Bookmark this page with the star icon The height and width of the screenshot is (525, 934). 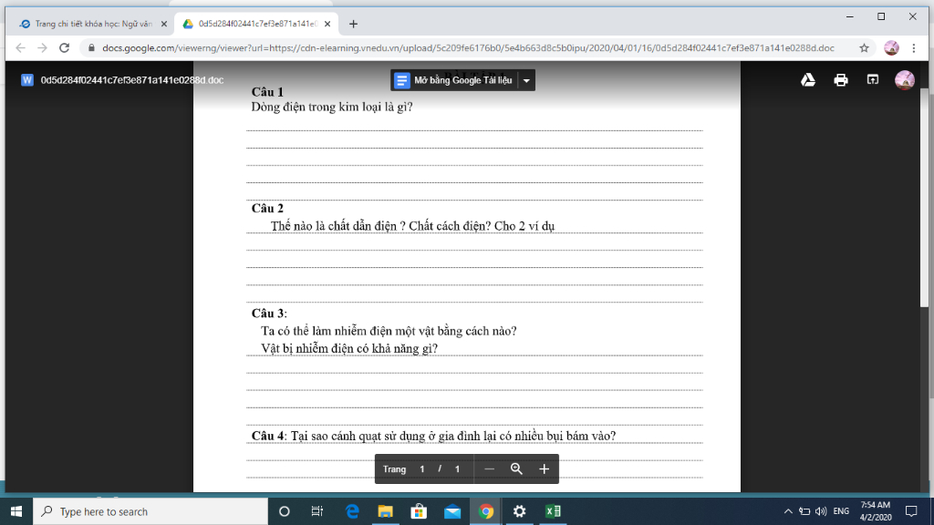pyautogui.click(x=864, y=48)
